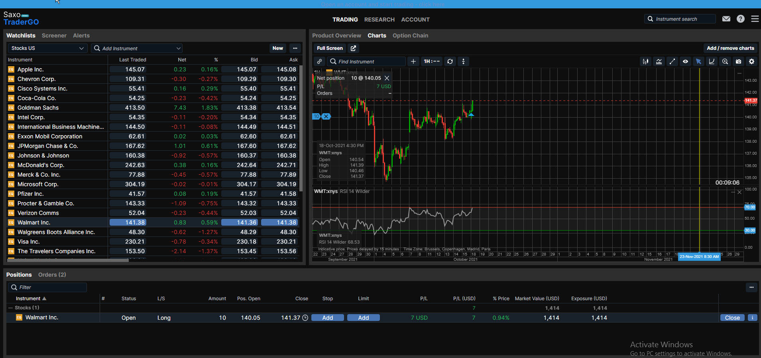Click the New watchlist button

click(278, 48)
